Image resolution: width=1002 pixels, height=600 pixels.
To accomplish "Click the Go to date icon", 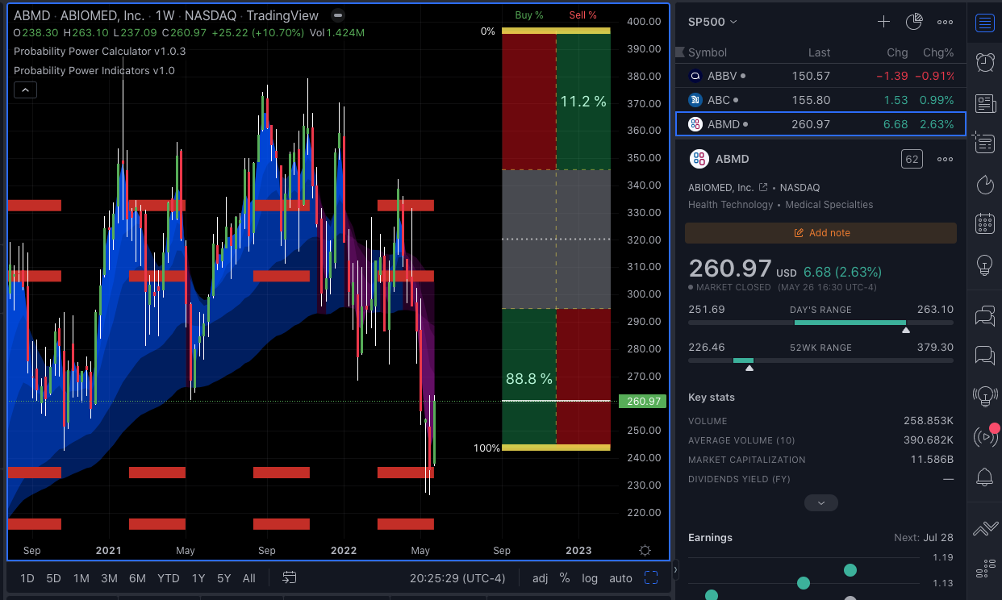I will [290, 577].
